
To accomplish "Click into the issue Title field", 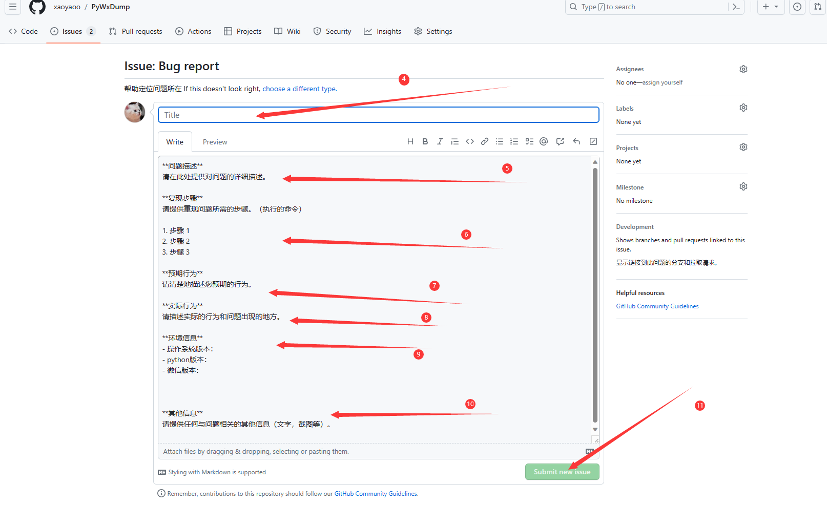I will [x=378, y=115].
